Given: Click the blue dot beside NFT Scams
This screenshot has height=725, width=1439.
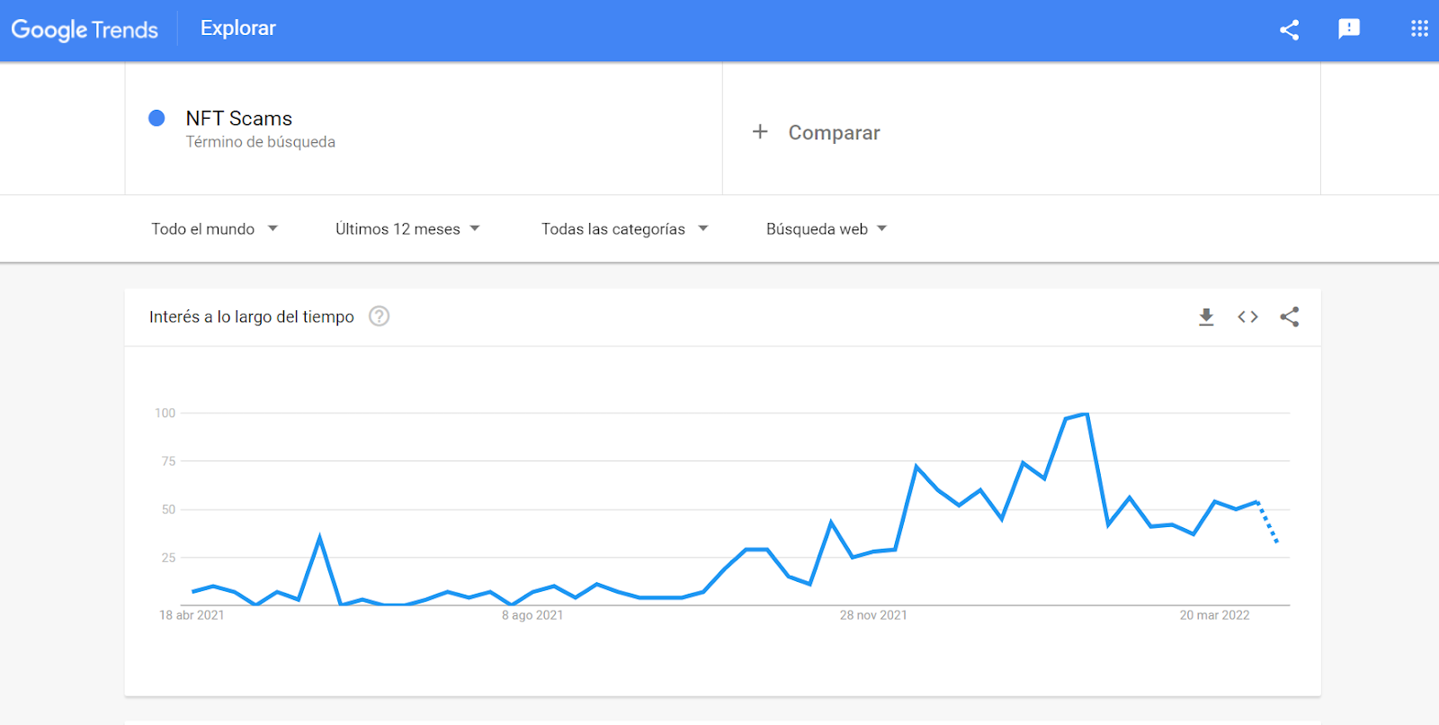Looking at the screenshot, I should coord(156,118).
